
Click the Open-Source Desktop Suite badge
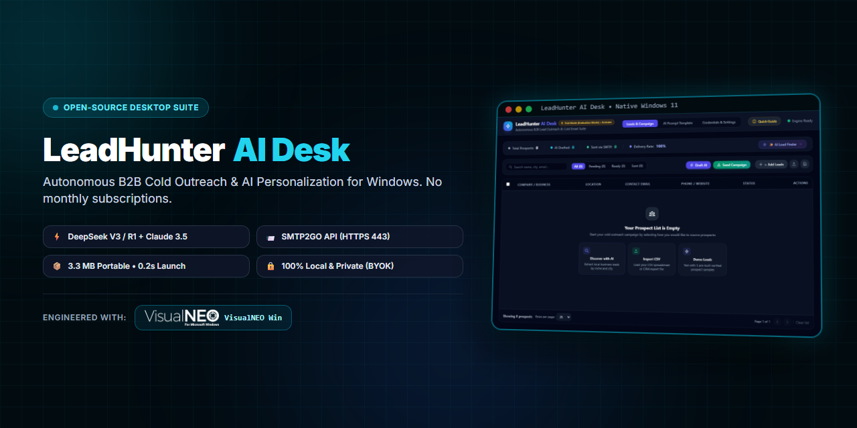pos(126,108)
